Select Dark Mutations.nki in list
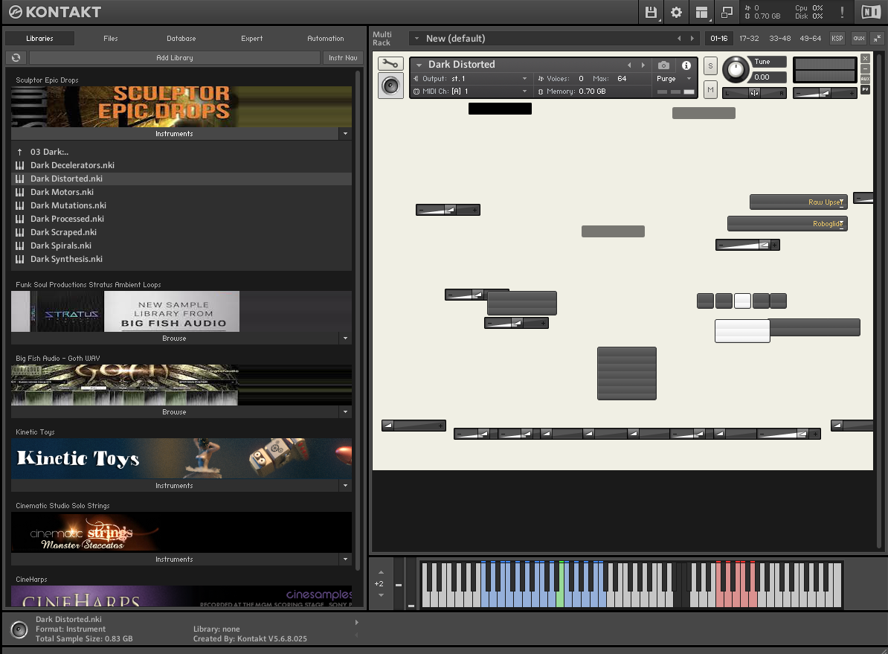888x654 pixels. pos(181,205)
